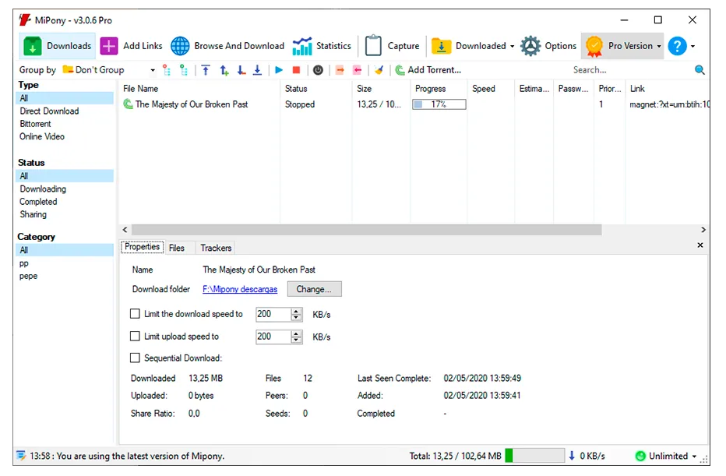Select the pp category
Image resolution: width=726 pixels, height=476 pixels.
coord(23,263)
